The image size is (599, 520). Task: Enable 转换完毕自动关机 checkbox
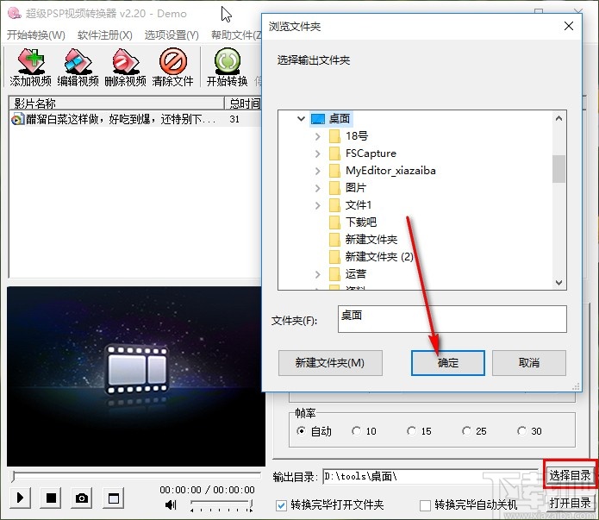click(425, 505)
